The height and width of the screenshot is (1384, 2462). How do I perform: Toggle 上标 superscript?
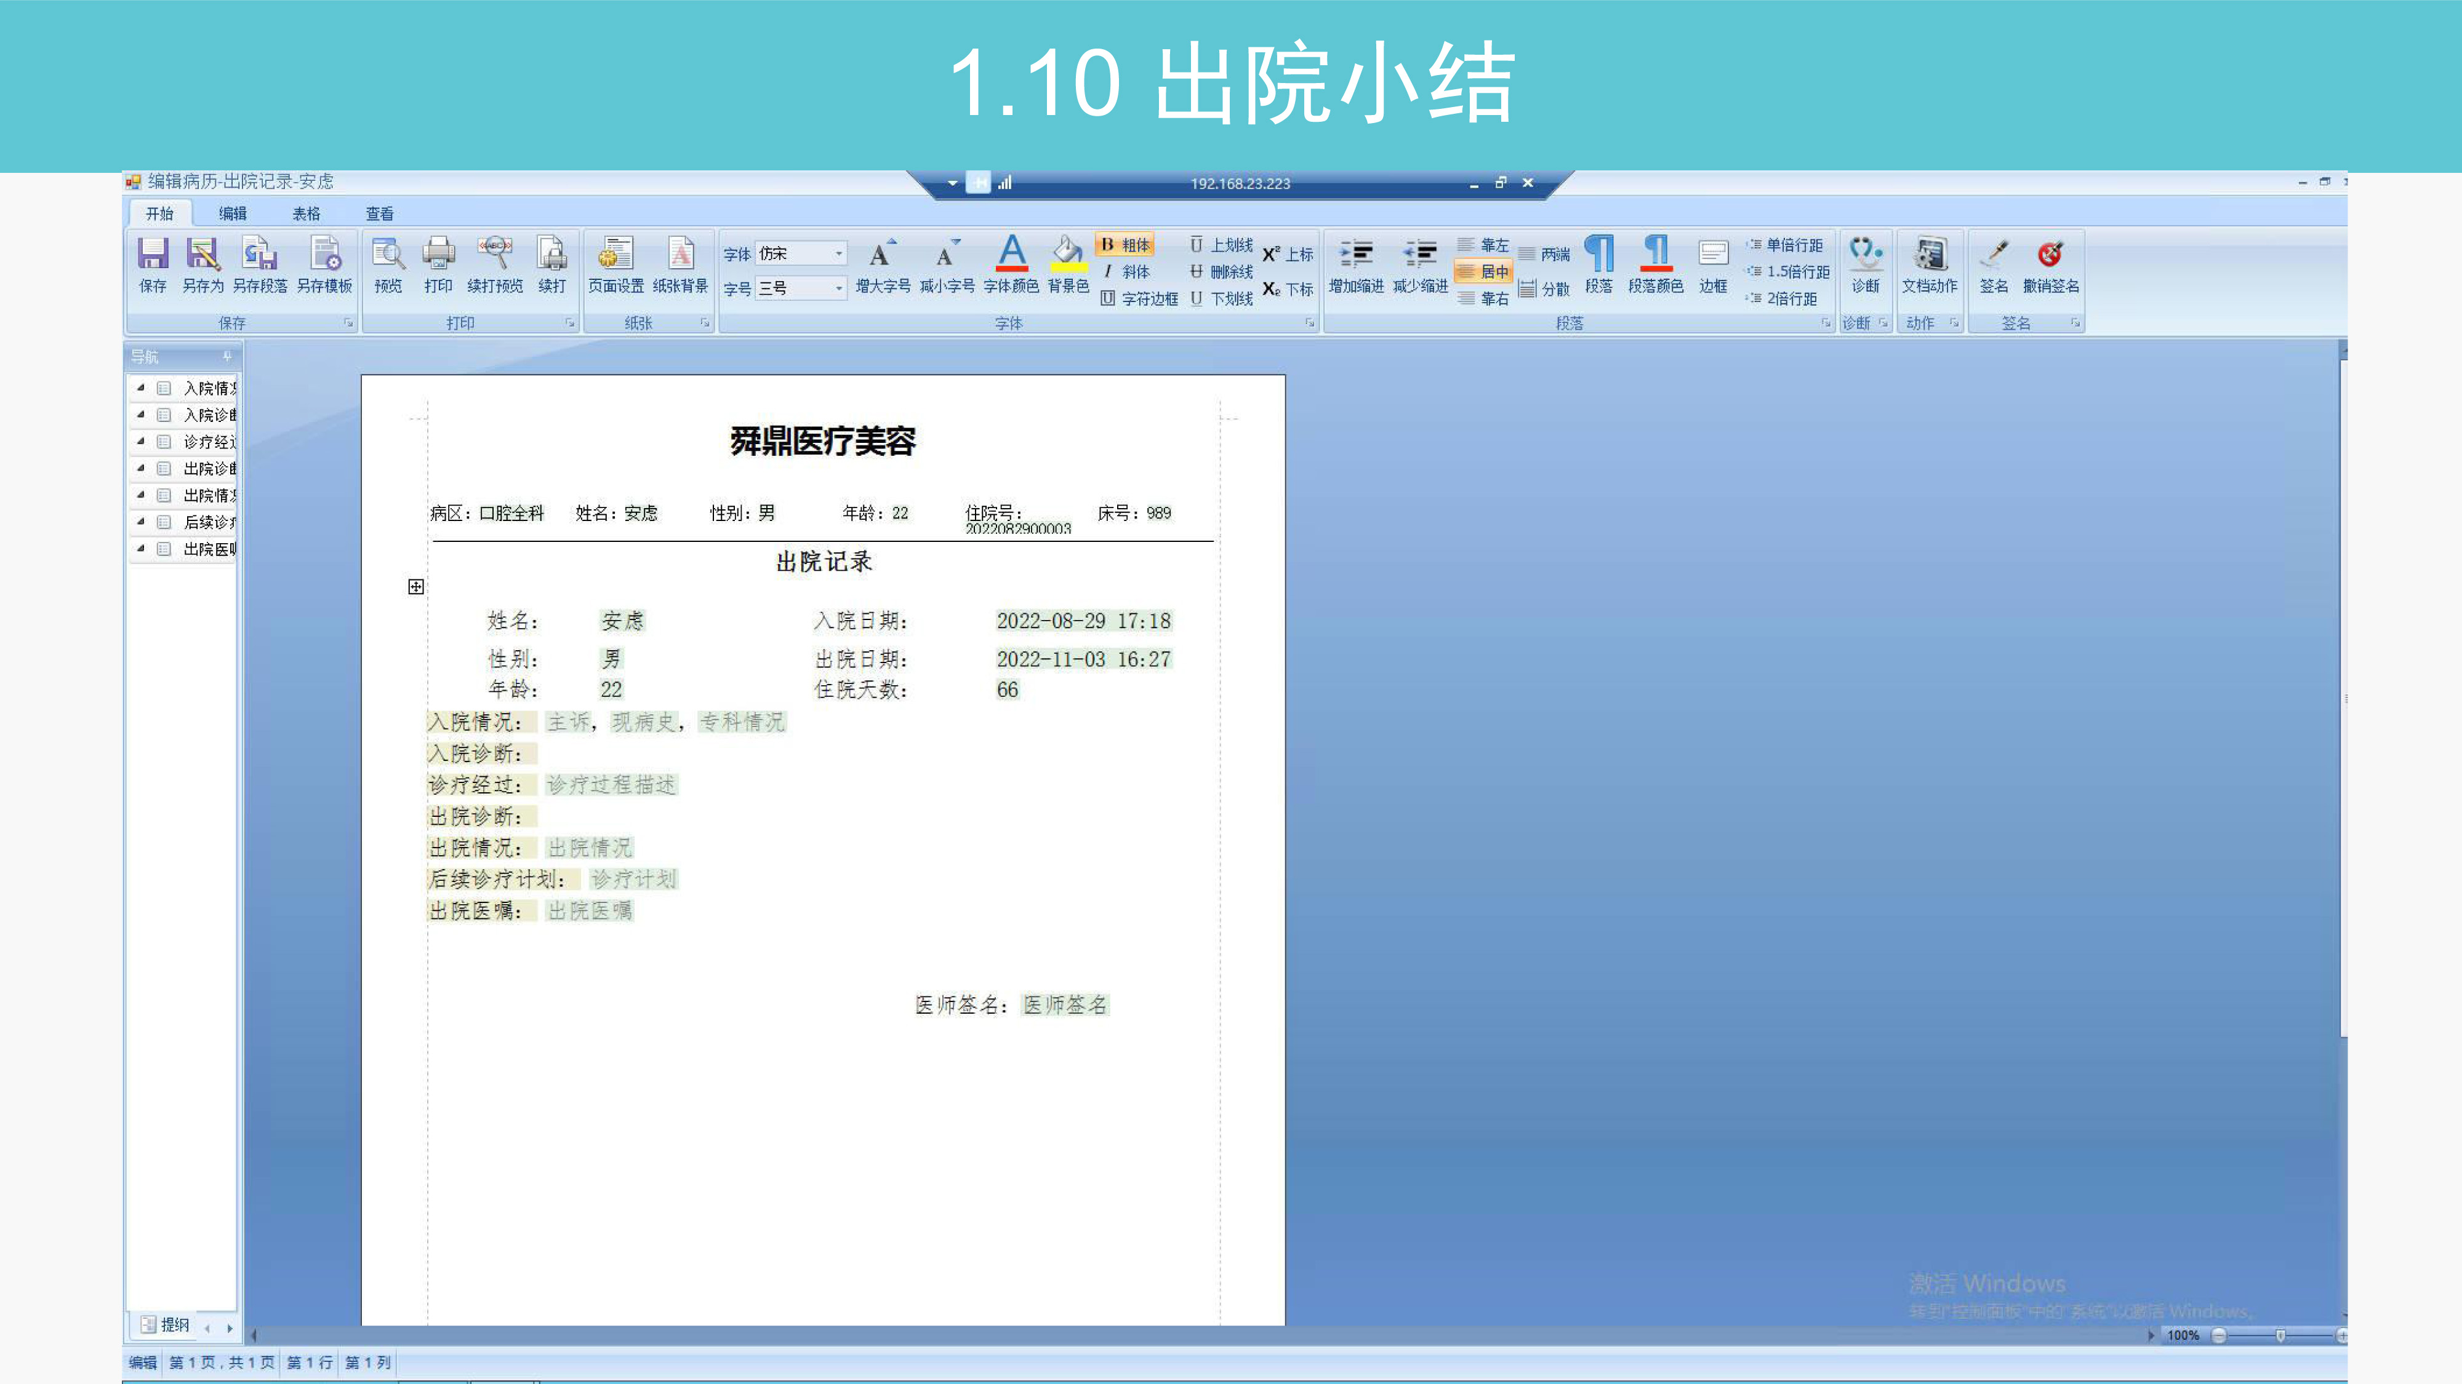pyautogui.click(x=1288, y=254)
